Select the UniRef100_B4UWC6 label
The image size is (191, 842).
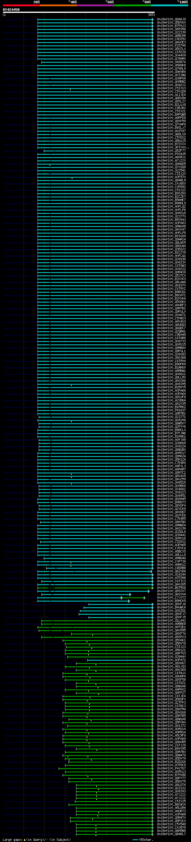[x=171, y=607]
